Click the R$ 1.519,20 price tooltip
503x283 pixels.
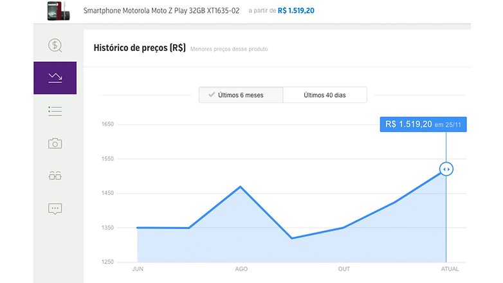coord(423,124)
